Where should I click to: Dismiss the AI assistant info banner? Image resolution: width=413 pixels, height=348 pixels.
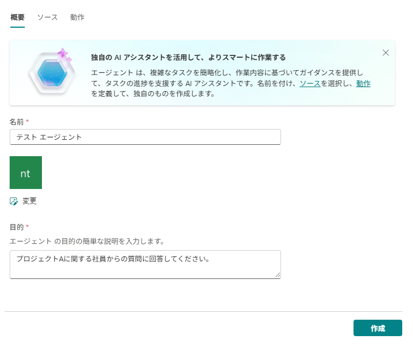(x=386, y=53)
